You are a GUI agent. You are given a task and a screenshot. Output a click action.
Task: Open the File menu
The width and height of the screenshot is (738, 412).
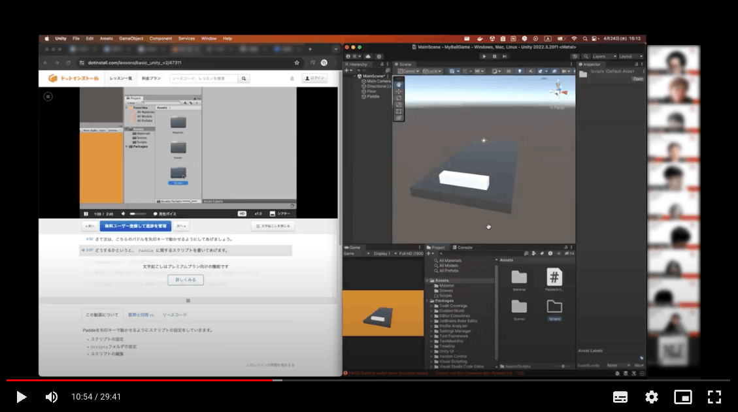(x=76, y=39)
